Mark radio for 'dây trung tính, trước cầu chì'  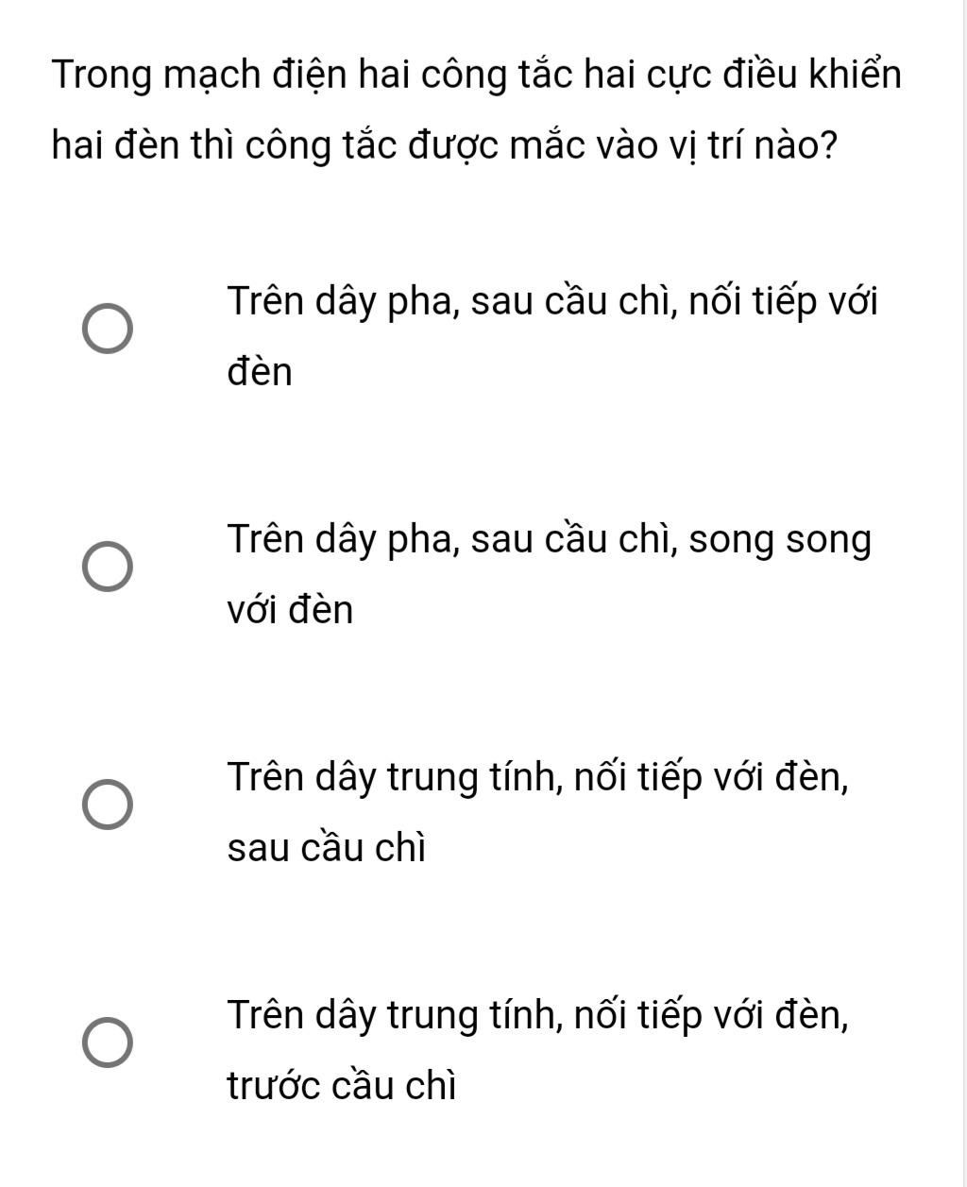coord(107,1043)
